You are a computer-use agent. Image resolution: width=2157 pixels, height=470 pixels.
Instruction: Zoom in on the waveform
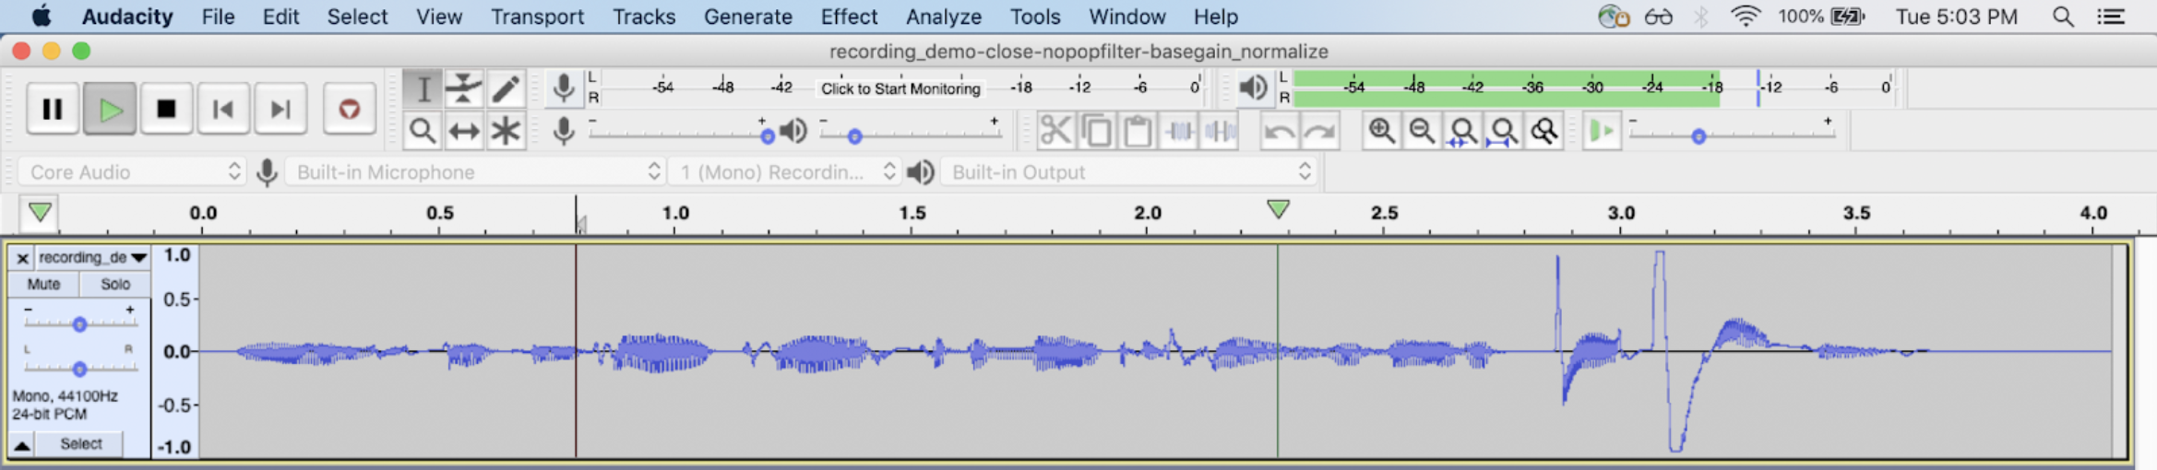click(x=1381, y=131)
